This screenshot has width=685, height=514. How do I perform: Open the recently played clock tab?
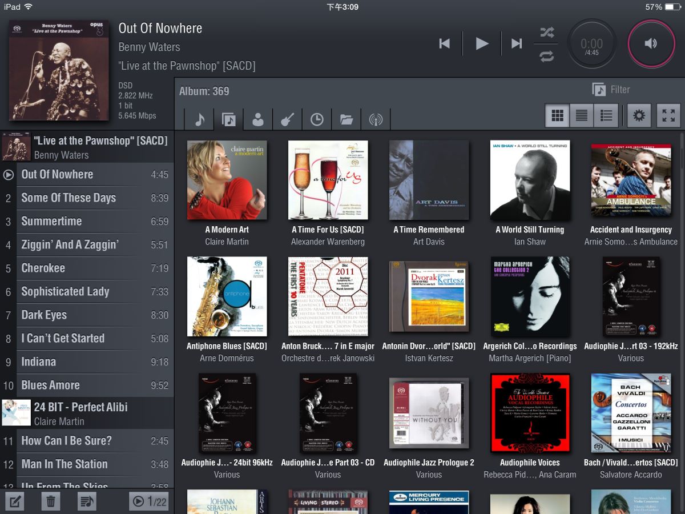[317, 119]
